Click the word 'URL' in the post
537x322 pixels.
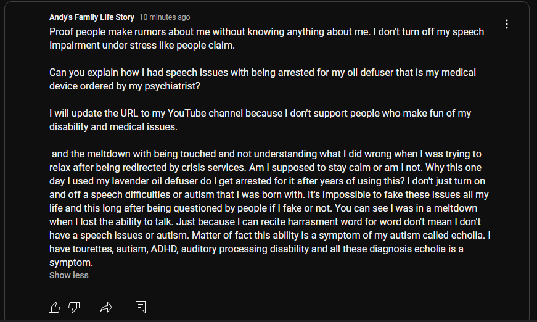(x=129, y=114)
